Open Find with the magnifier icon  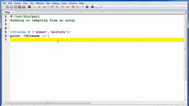pyautogui.click(x=62, y=7)
